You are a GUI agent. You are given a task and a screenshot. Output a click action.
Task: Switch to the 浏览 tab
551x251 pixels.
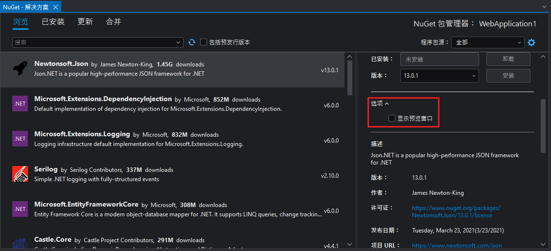[21, 22]
